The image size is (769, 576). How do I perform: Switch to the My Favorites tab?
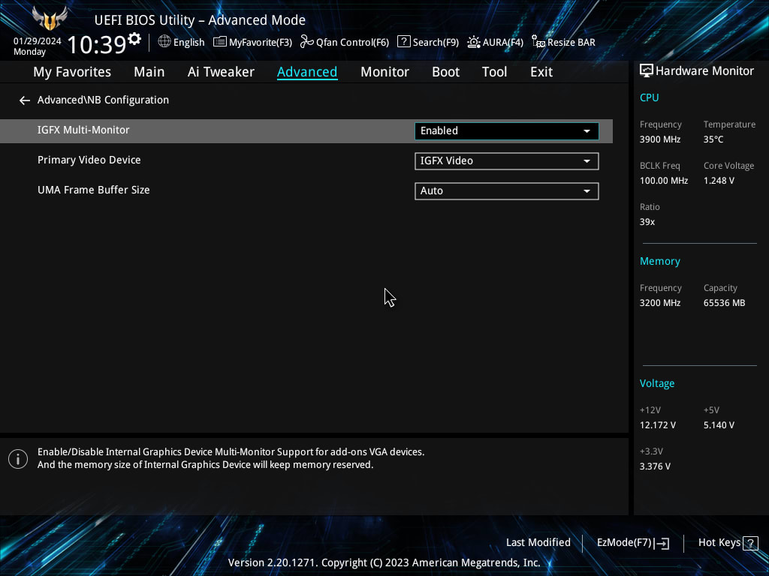tap(72, 72)
